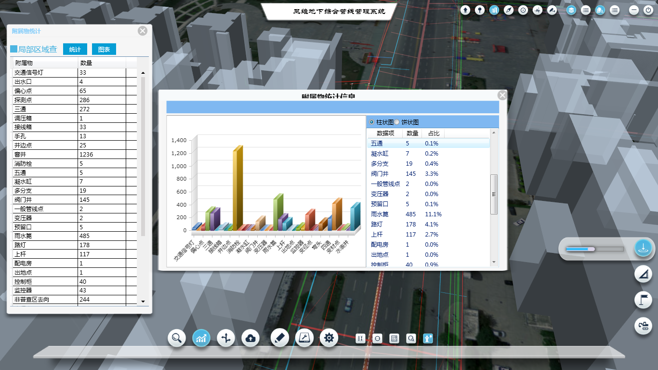Click the compass navigation icon at top
The height and width of the screenshot is (370, 658).
[509, 10]
